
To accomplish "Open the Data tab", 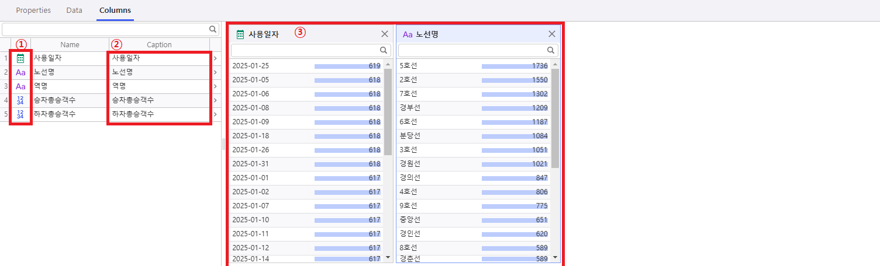I will (74, 10).
